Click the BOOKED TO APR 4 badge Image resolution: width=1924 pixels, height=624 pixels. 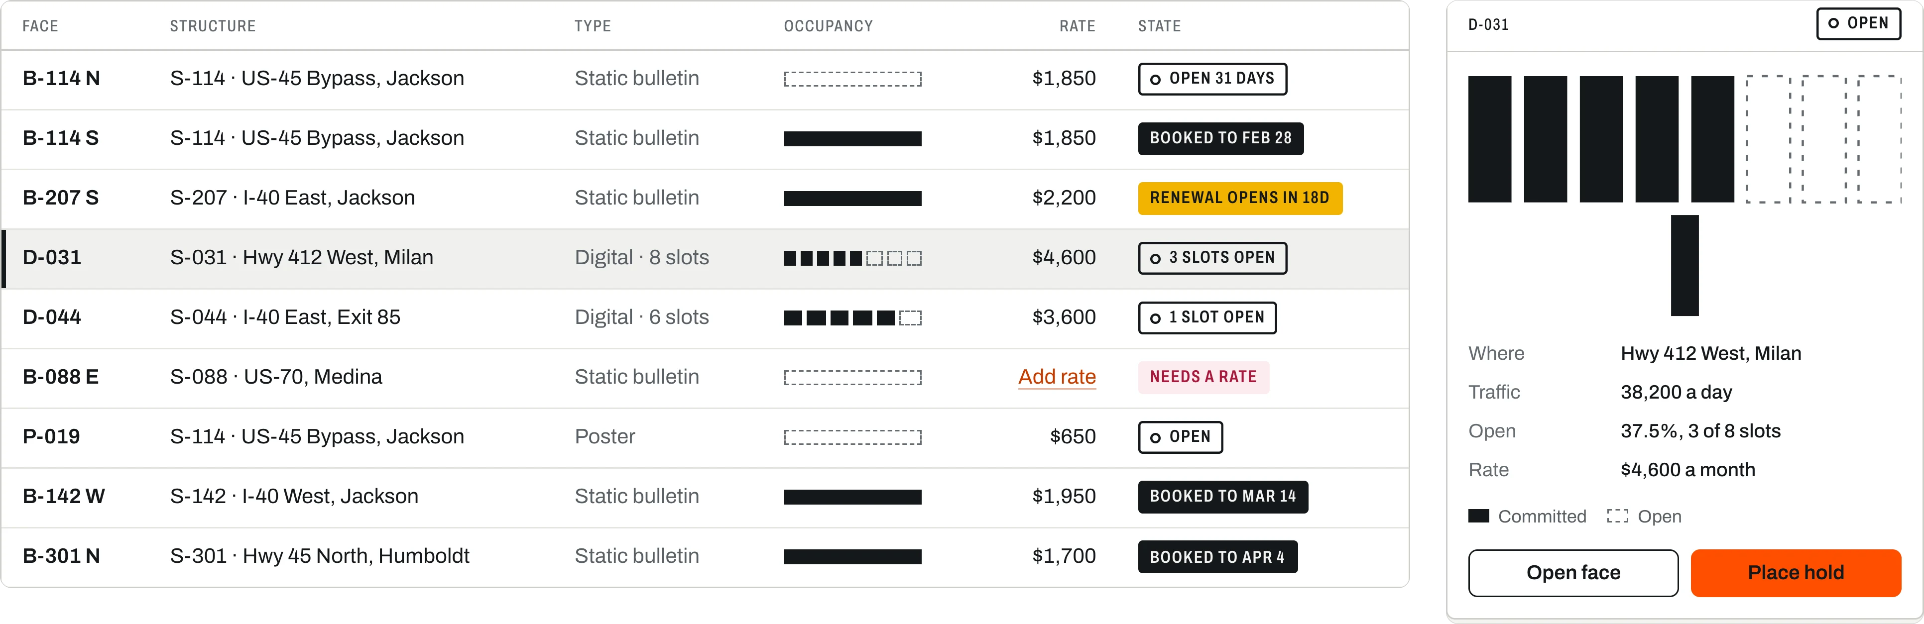pos(1217,556)
